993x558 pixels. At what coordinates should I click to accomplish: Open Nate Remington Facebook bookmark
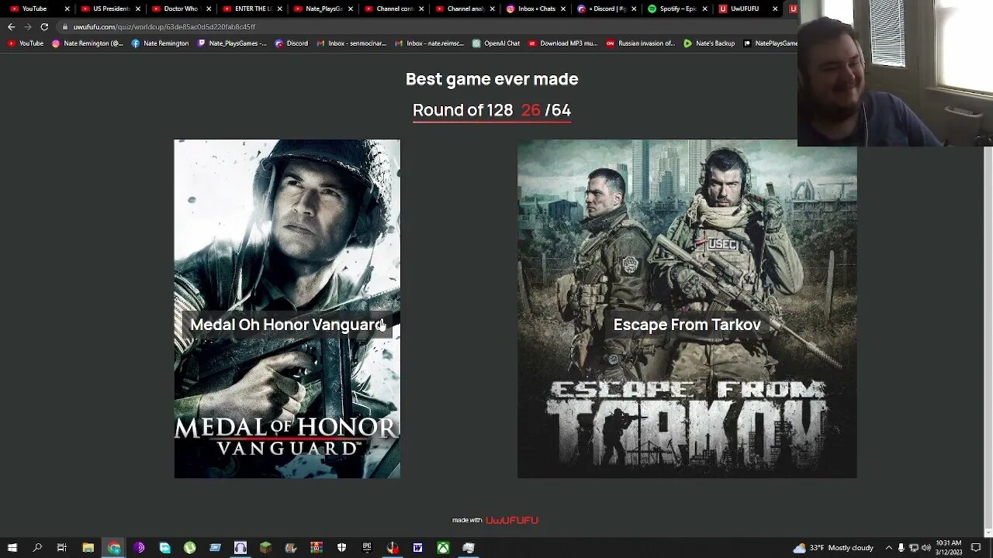click(x=160, y=43)
